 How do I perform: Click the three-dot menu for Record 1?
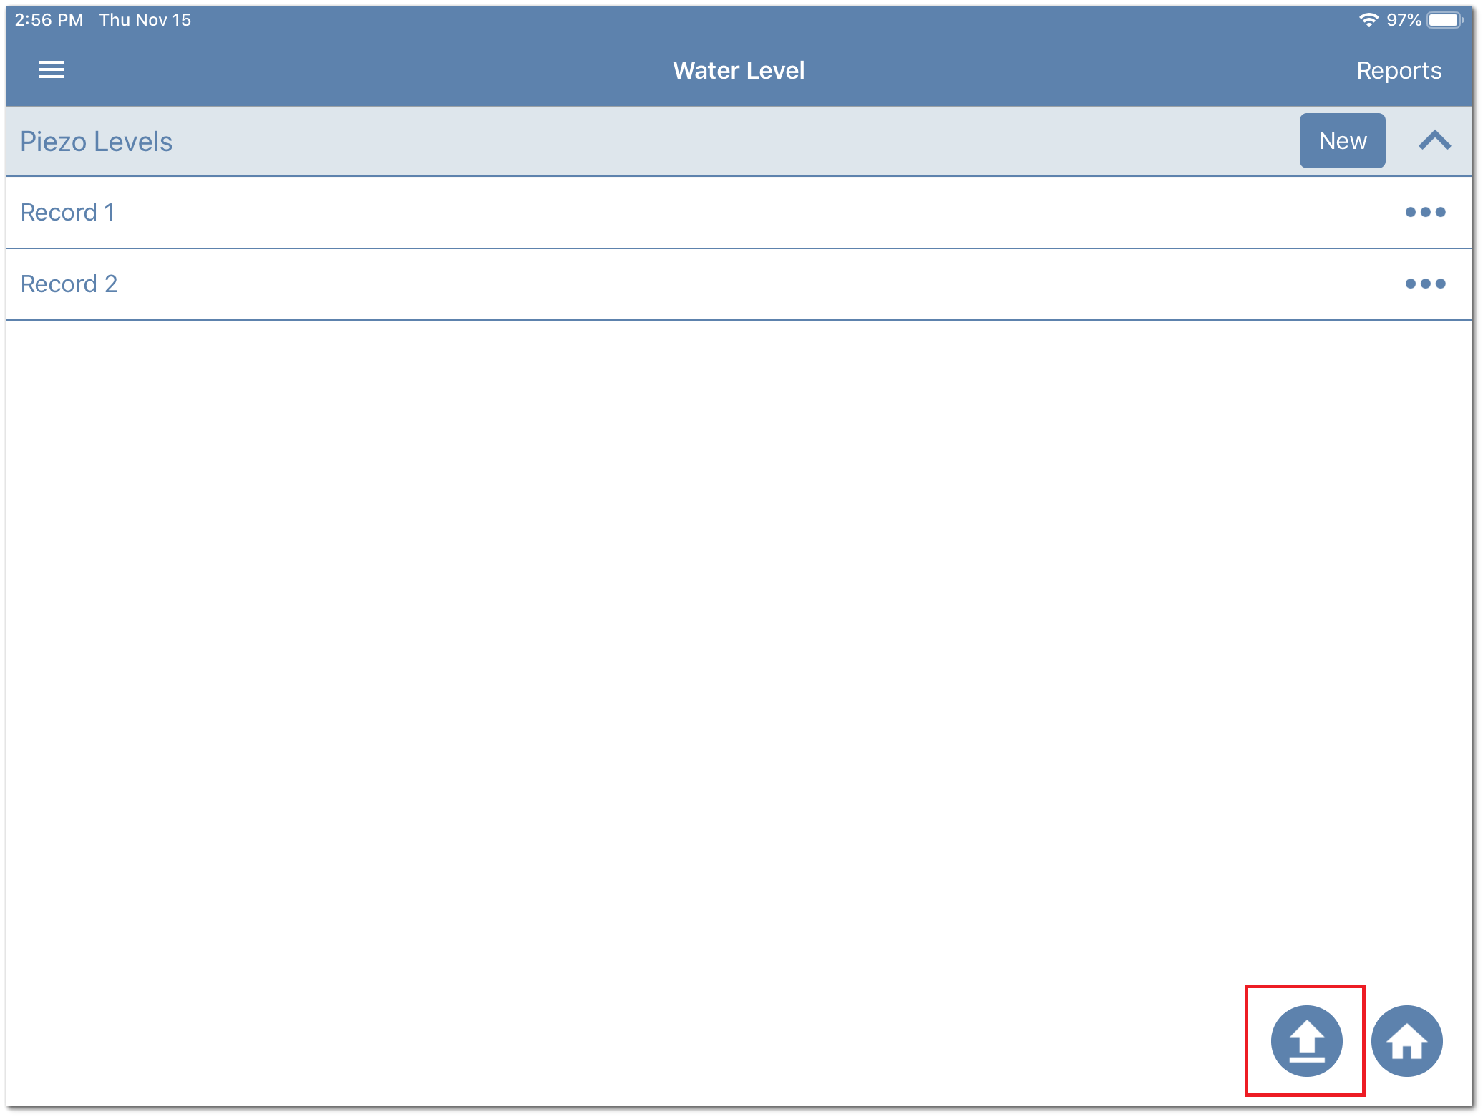1426,211
